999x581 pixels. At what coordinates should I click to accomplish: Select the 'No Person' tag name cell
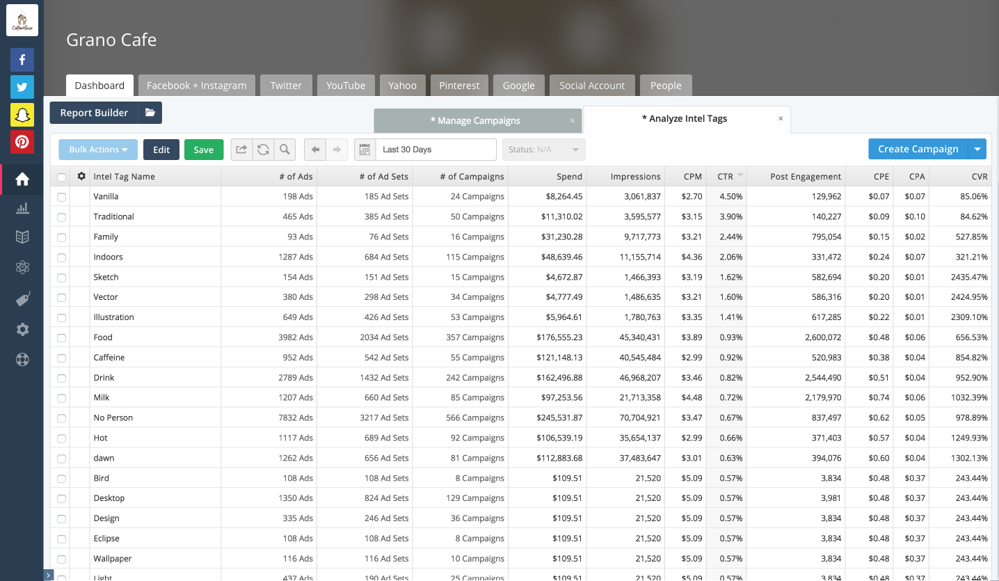pyautogui.click(x=156, y=418)
